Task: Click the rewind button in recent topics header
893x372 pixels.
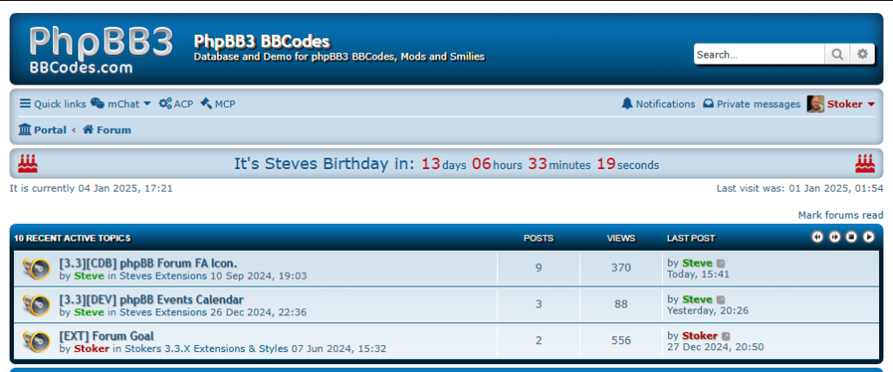Action: (x=817, y=237)
